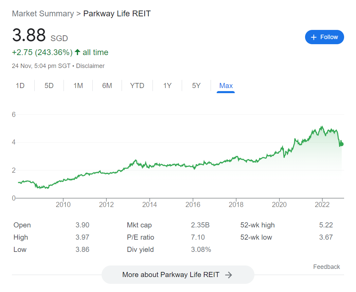Click the green up arrow icon
This screenshot has width=356, height=292.
coord(77,52)
